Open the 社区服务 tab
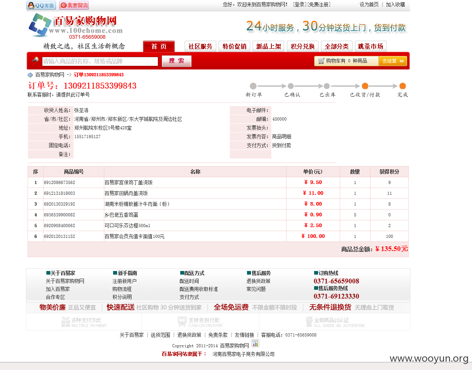Screen dimensions: 472x370 [200, 46]
